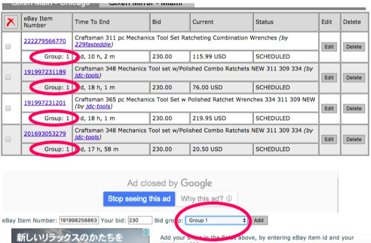Click Why this ad? button
The height and width of the screenshot is (243, 371).
(x=206, y=198)
